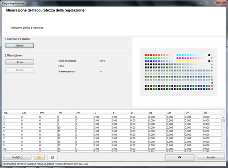Click the Y% cell with value 7
228x168 pixels.
67,124
